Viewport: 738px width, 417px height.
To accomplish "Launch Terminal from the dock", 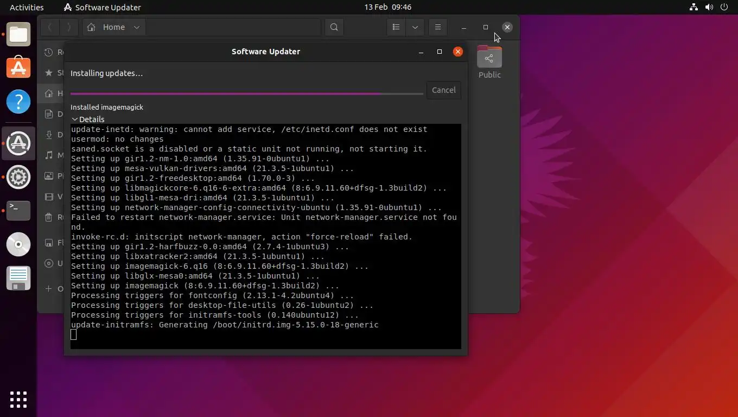I will (18, 211).
